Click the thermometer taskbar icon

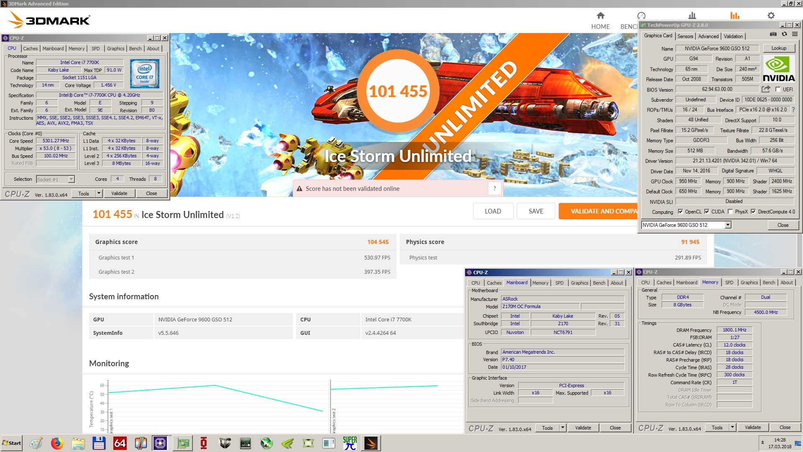click(x=141, y=443)
